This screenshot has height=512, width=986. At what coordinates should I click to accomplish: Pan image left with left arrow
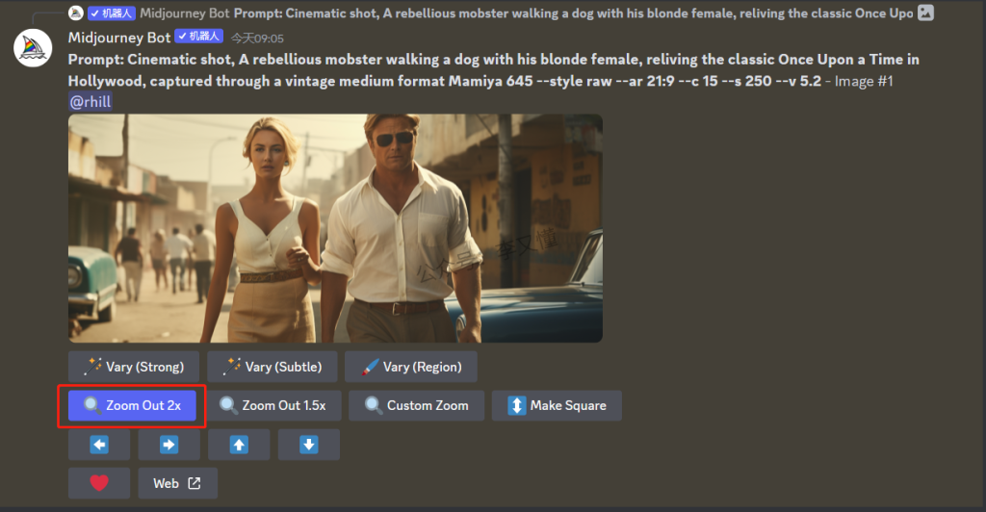[x=99, y=445]
